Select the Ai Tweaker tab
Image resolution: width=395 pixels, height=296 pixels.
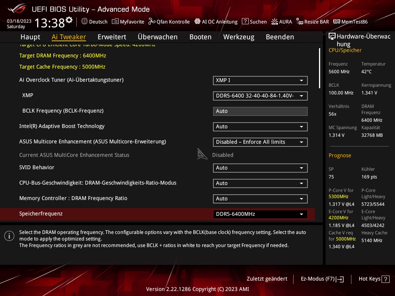click(69, 37)
